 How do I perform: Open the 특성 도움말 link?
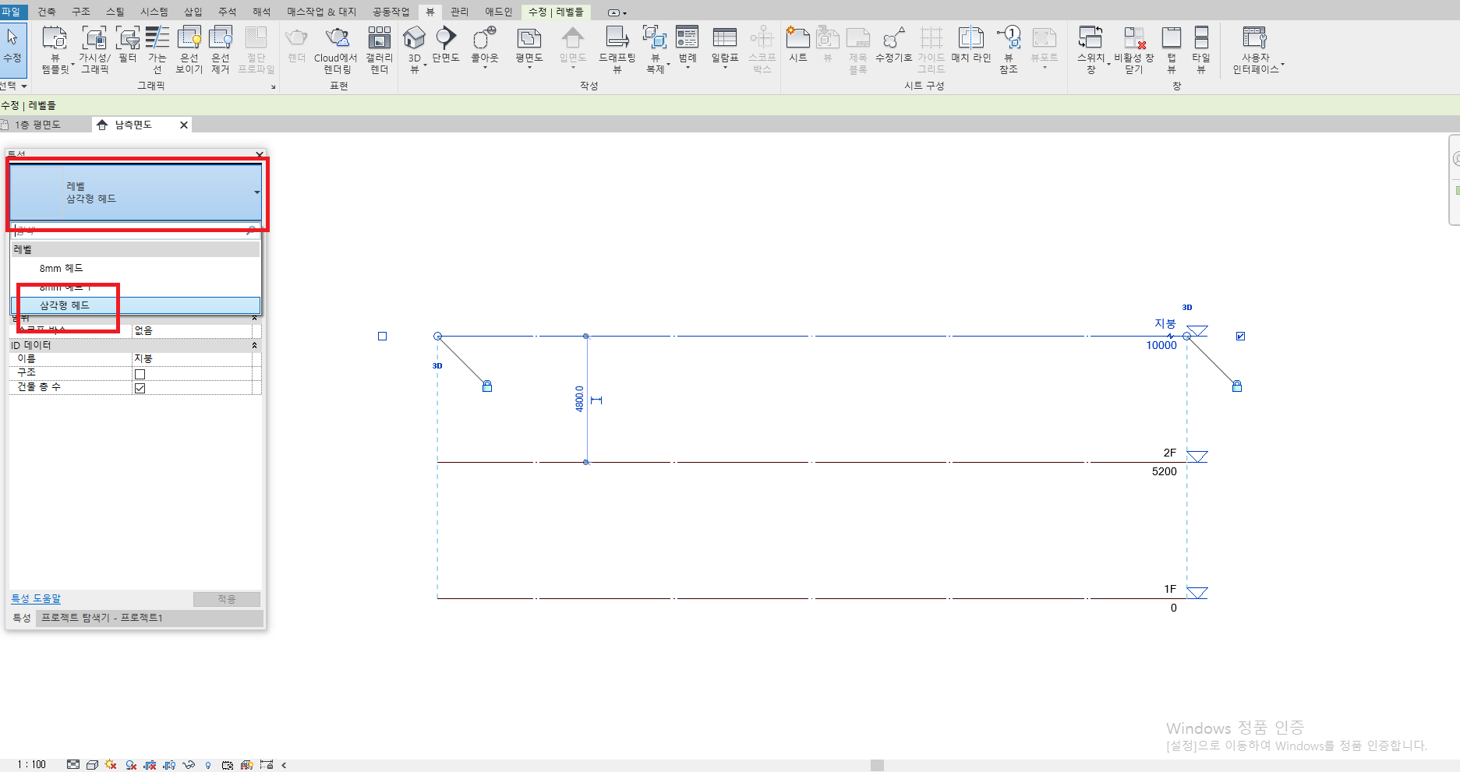(36, 598)
